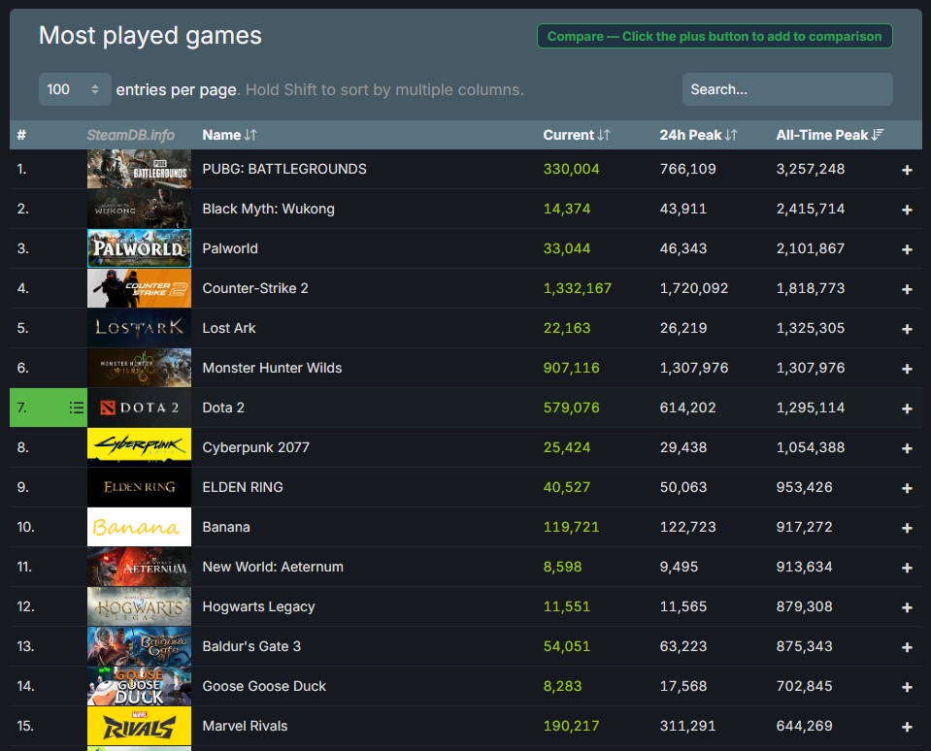Click plus icon on Monster Hunter Wilds row
Image resolution: width=931 pixels, height=751 pixels.
907,369
